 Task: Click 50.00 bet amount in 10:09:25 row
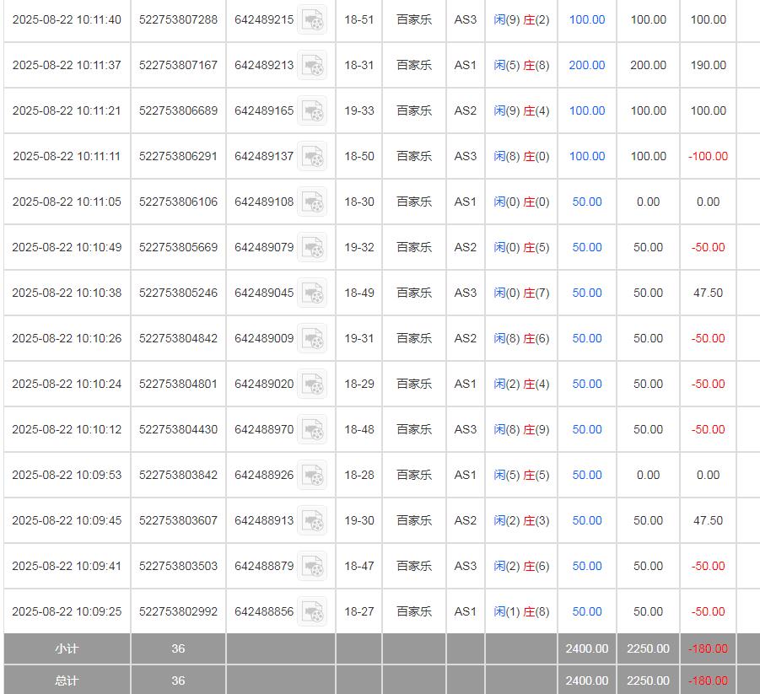tap(586, 611)
